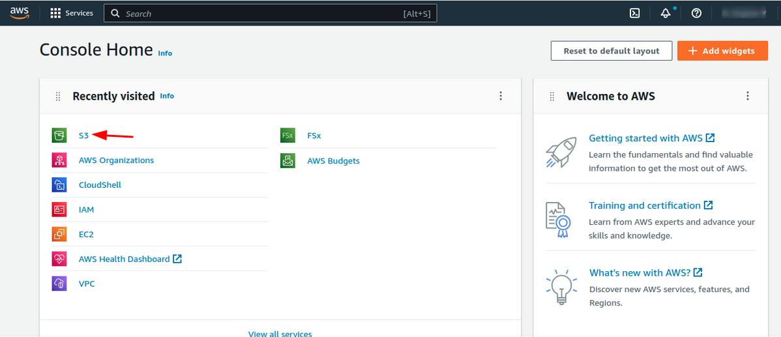The width and height of the screenshot is (781, 337).
Task: Click the certificate icon for Training
Action: click(558, 220)
